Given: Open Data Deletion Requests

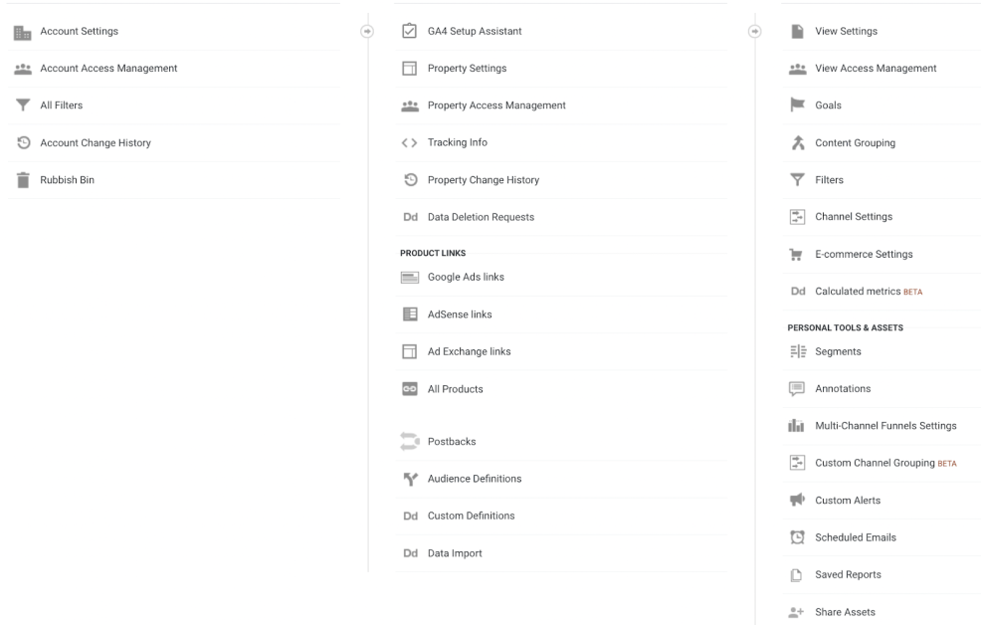Looking at the screenshot, I should 481,217.
